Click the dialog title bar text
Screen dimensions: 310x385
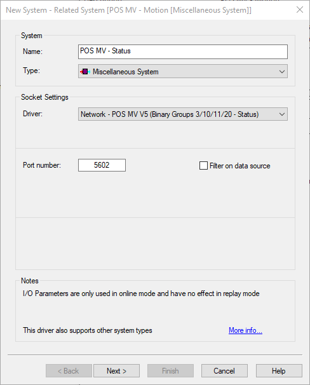128,10
